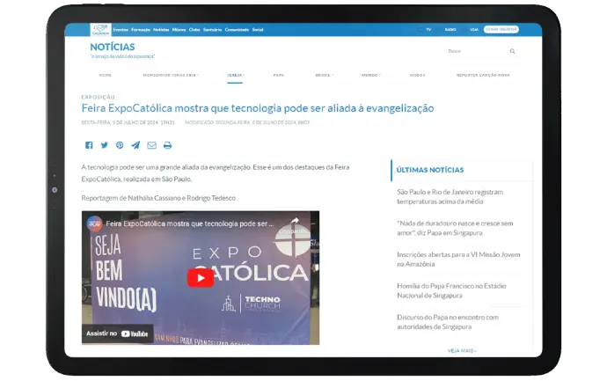Image resolution: width=607 pixels, height=381 pixels.
Task: Share article on Twitter
Action: point(105,145)
